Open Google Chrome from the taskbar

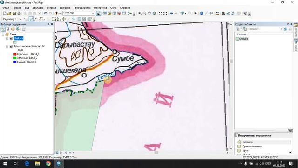click(48, 164)
